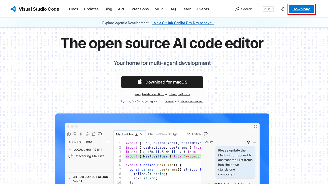Switch to the Extrac editor tab
Screen dimensions: 328x184
(x=193, y=134)
